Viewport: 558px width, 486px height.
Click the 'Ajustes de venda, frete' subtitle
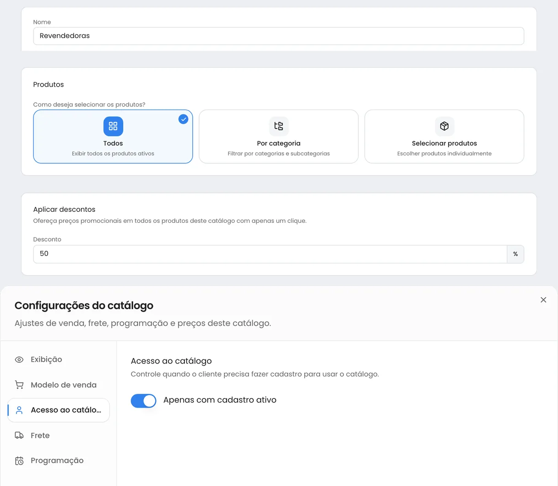tap(143, 323)
